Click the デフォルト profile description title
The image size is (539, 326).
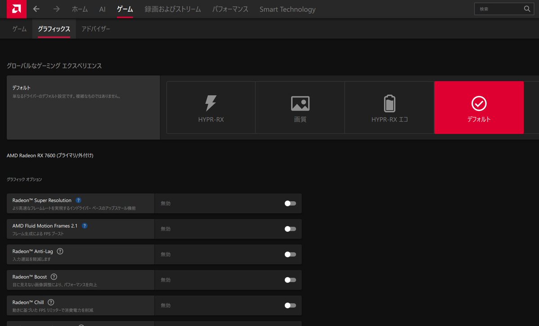coord(21,88)
